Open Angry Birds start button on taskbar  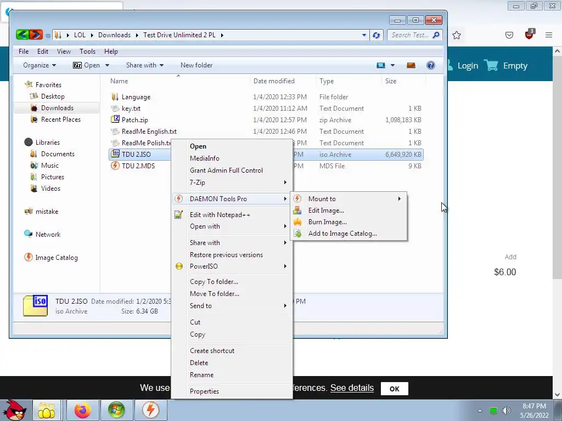pos(14,410)
